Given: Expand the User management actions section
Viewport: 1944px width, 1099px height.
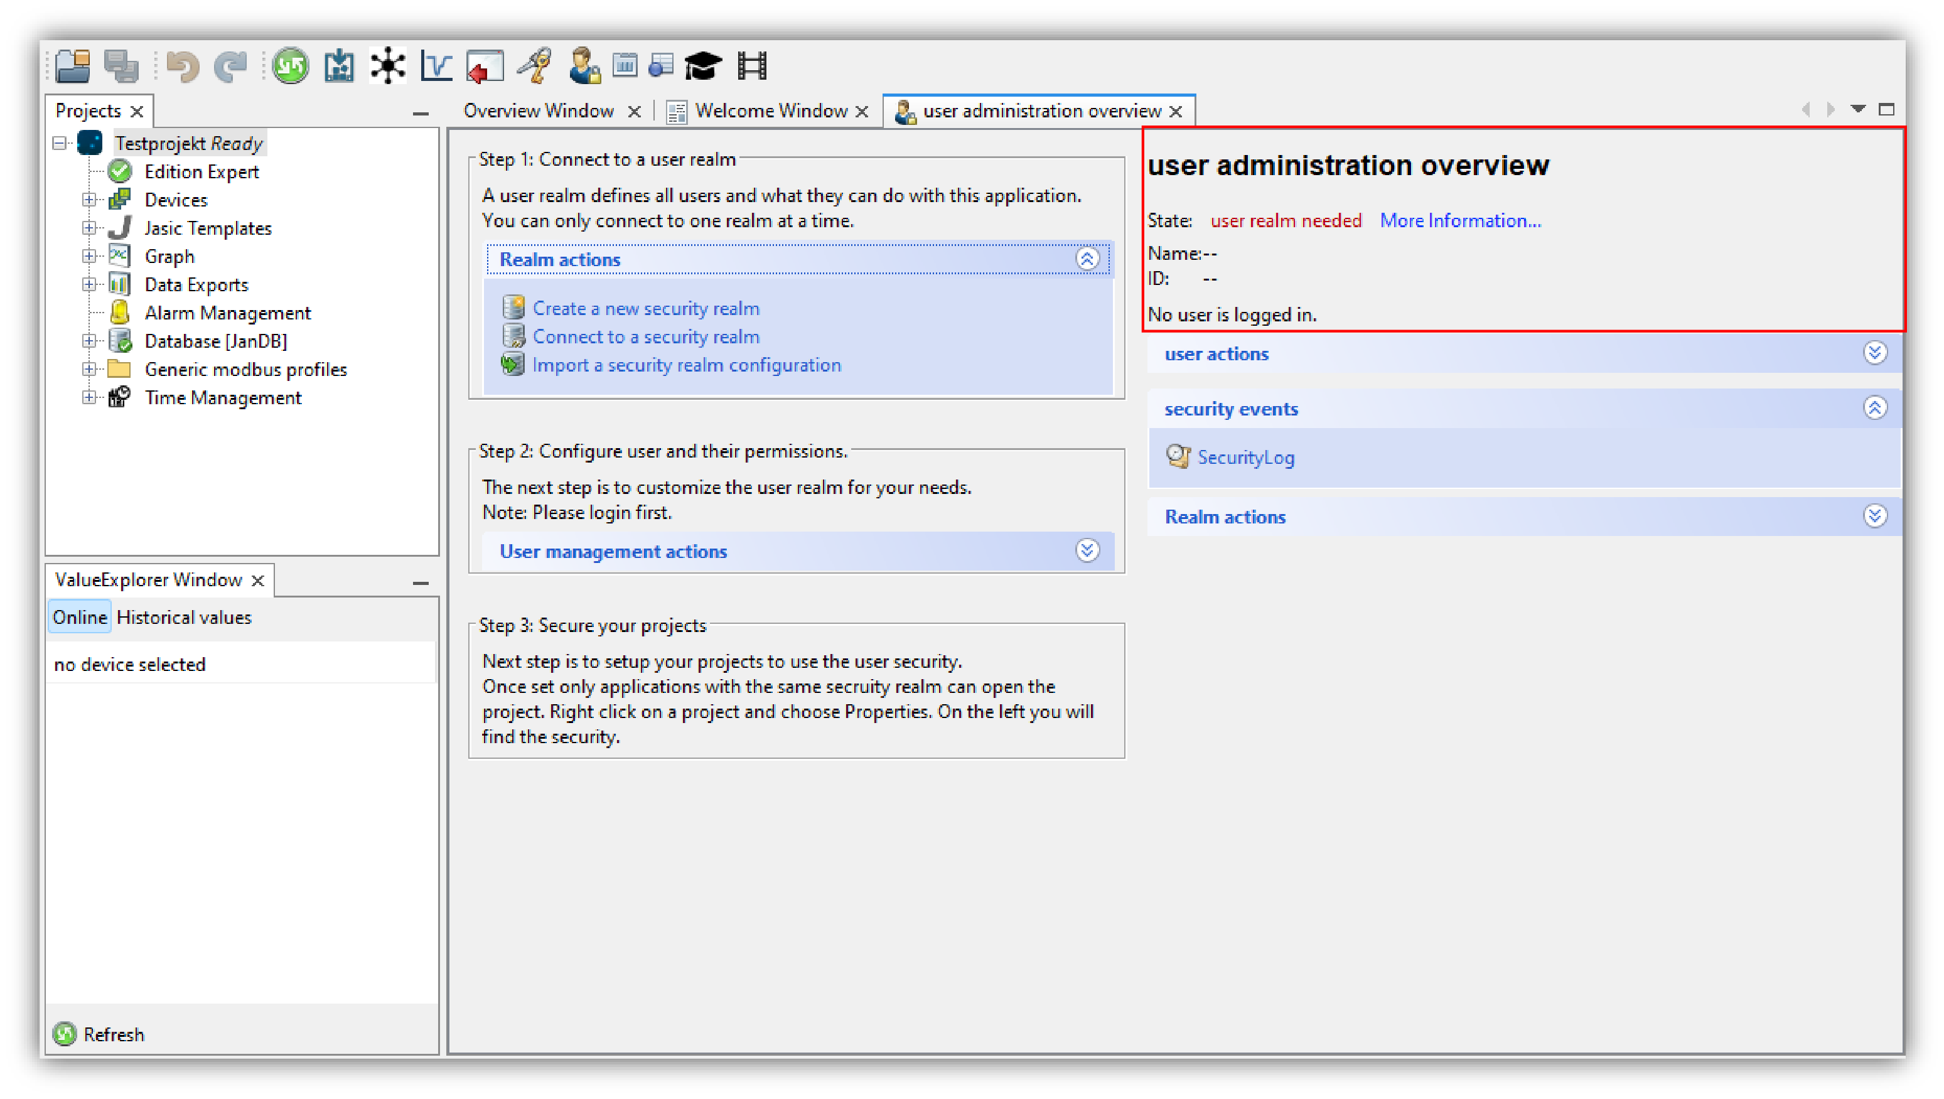Looking at the screenshot, I should point(1087,550).
